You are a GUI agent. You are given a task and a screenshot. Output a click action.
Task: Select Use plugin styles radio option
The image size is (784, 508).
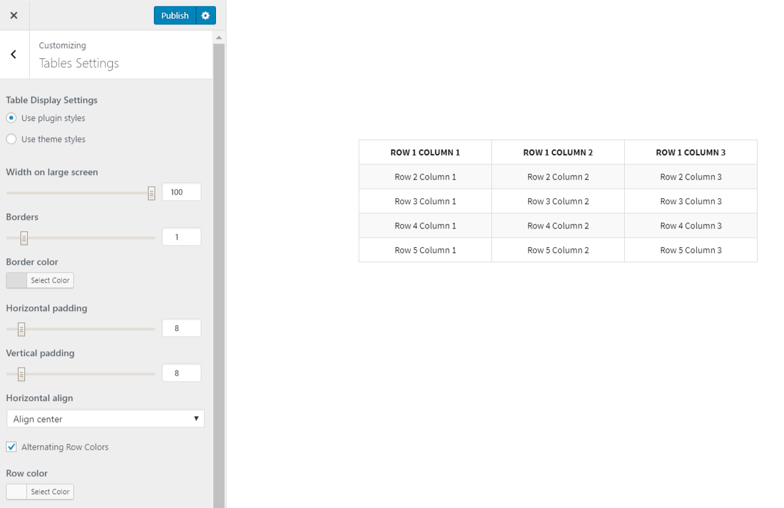click(11, 118)
